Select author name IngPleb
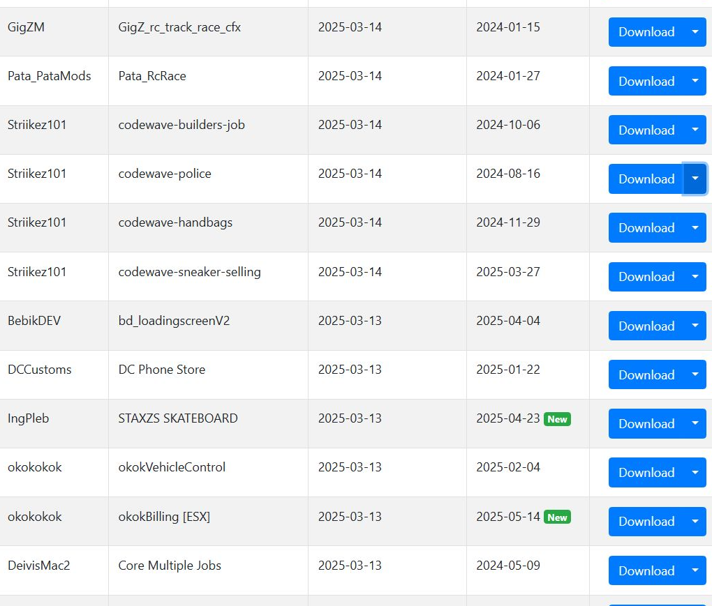The image size is (712, 606). click(x=28, y=418)
